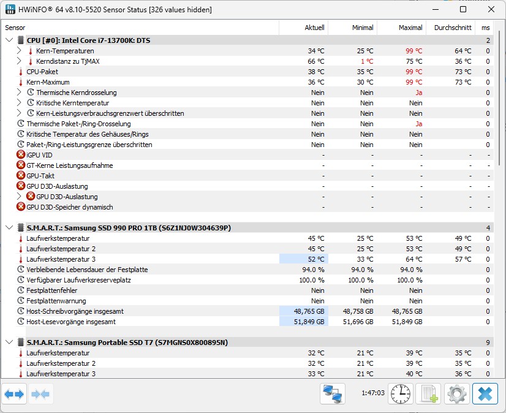Collapse the Samsung SSD 990 PRO section
This screenshot has height=413, width=506.
pyautogui.click(x=9, y=228)
